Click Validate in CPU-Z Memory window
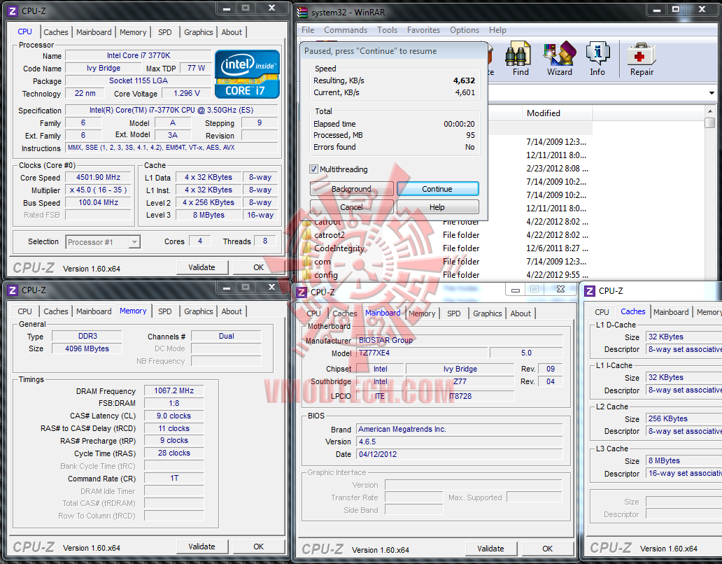This screenshot has width=722, height=564. tap(201, 547)
